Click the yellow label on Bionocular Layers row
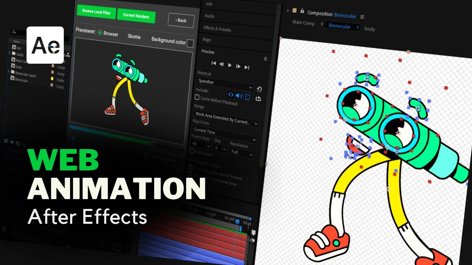The width and height of the screenshot is (472, 265). click(52, 79)
